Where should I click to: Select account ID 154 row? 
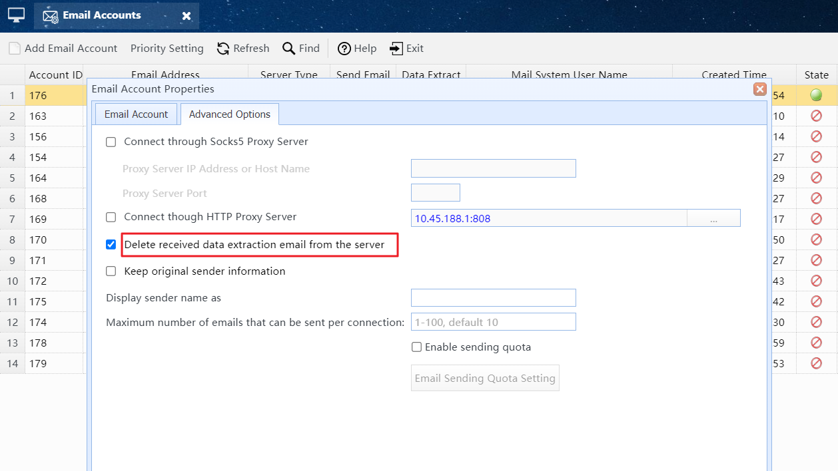point(56,157)
